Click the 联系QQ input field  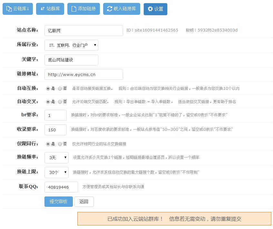[x=61, y=187]
